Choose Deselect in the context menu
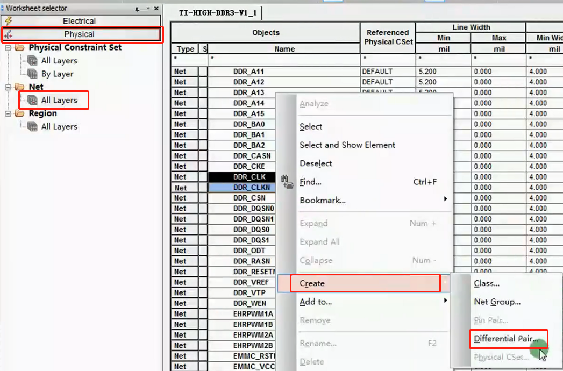Image resolution: width=563 pixels, height=371 pixels. [316, 163]
